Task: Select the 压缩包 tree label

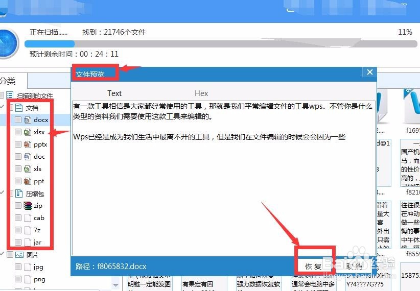Action: tap(35, 193)
